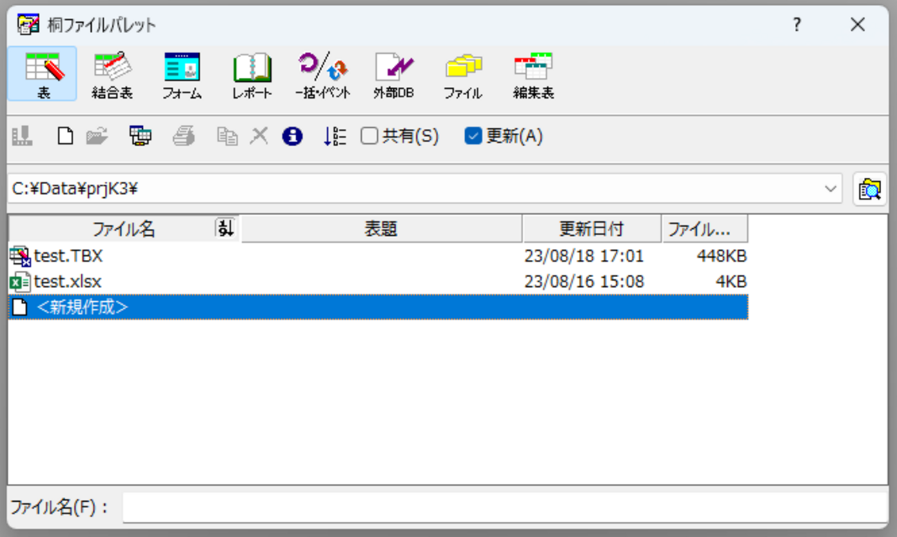The image size is (897, 537).
Task: Choose the レポート category icon
Action: (252, 74)
